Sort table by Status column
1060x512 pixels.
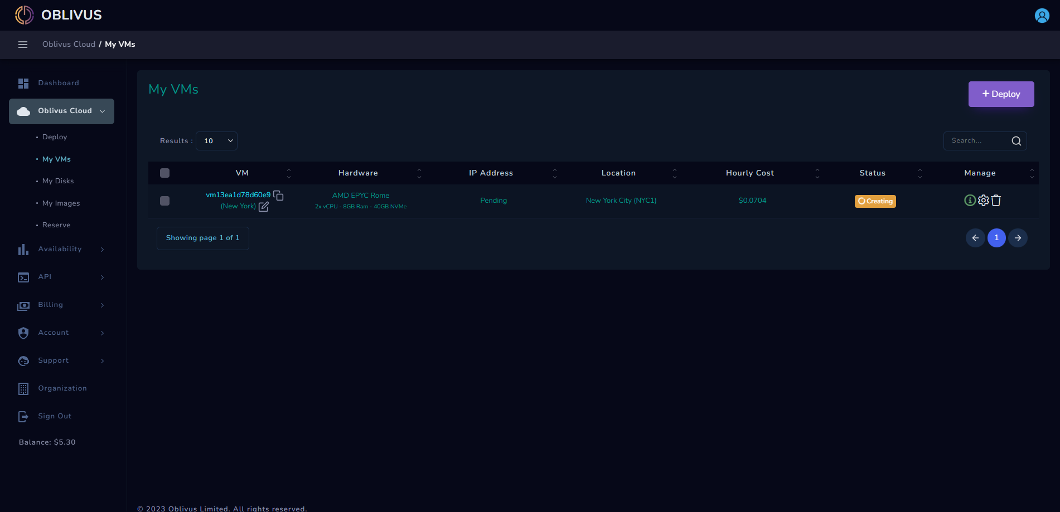[920, 173]
